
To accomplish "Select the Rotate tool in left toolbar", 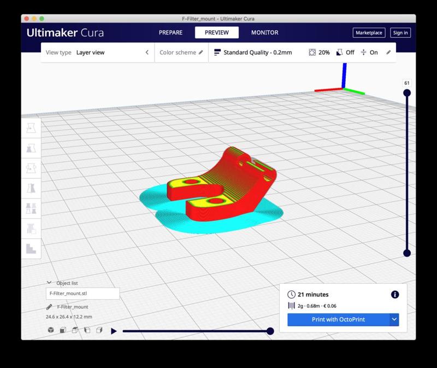I will pyautogui.click(x=31, y=168).
